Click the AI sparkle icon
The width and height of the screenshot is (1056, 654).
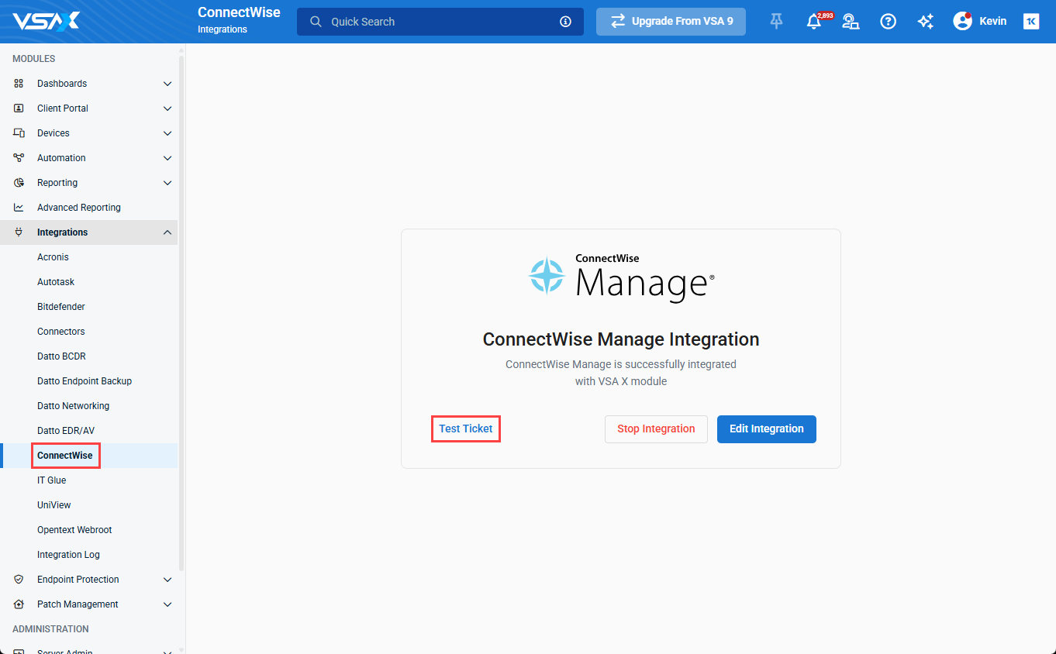pyautogui.click(x=925, y=22)
